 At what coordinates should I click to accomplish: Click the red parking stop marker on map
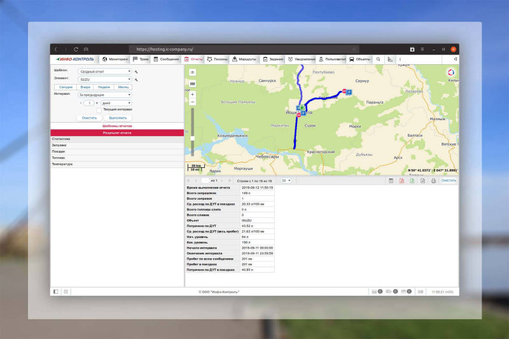[x=345, y=91]
